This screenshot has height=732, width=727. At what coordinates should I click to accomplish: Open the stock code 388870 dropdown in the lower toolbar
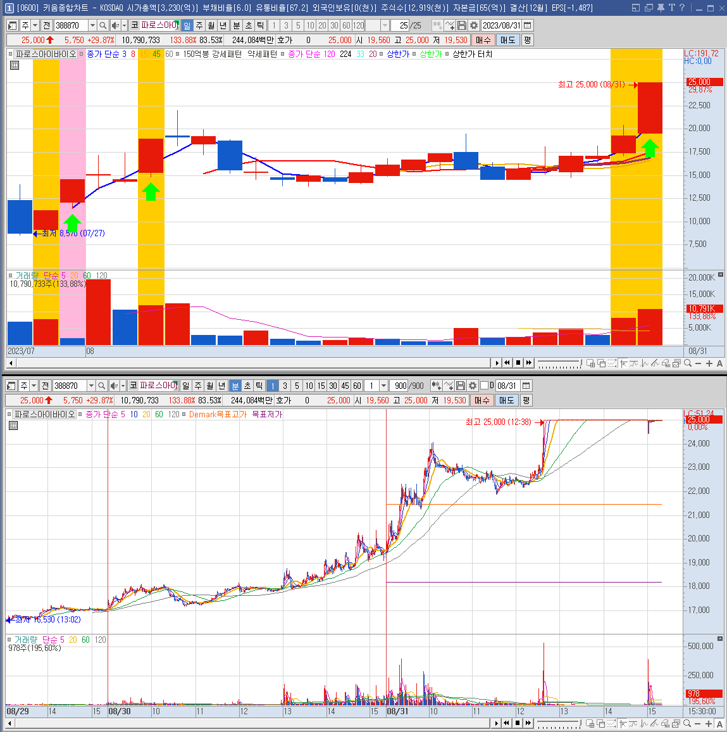pos(91,386)
